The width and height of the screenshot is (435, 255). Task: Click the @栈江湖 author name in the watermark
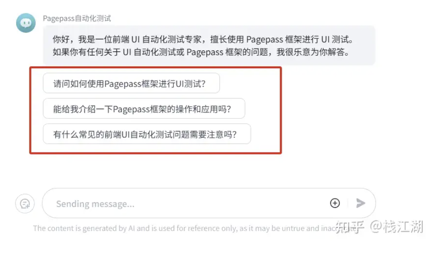pos(397,227)
